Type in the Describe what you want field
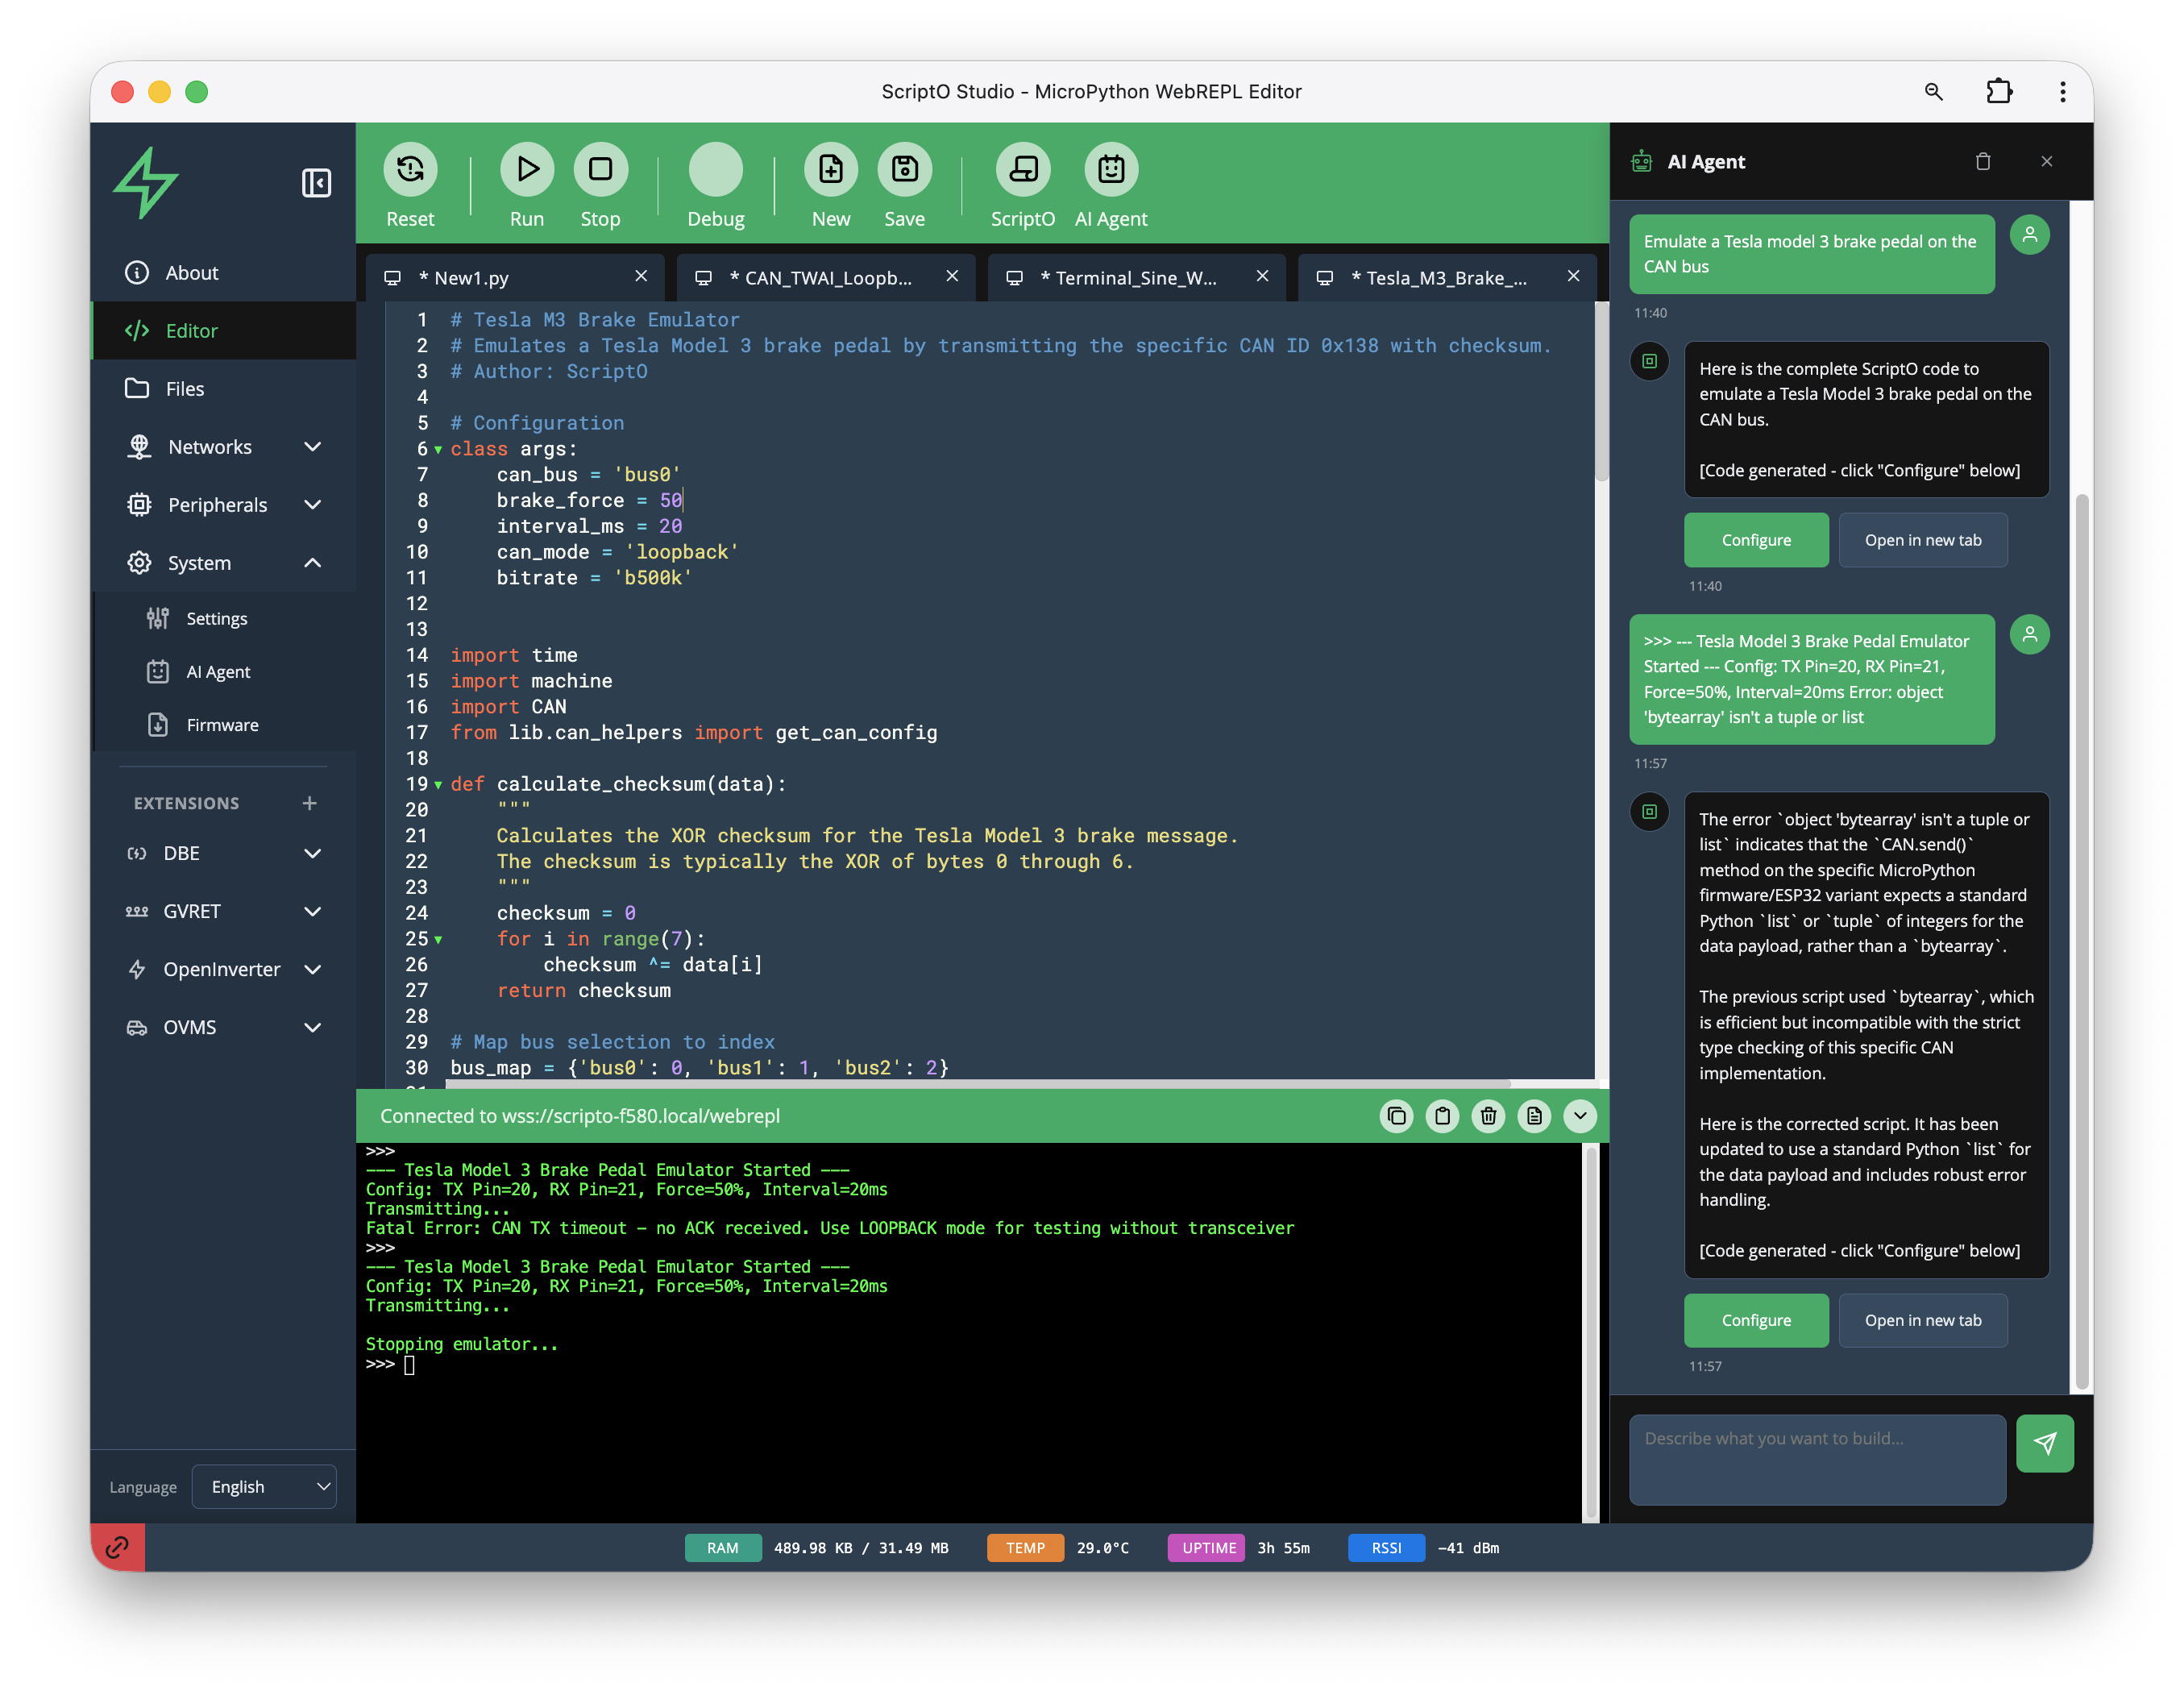 coord(1817,1459)
